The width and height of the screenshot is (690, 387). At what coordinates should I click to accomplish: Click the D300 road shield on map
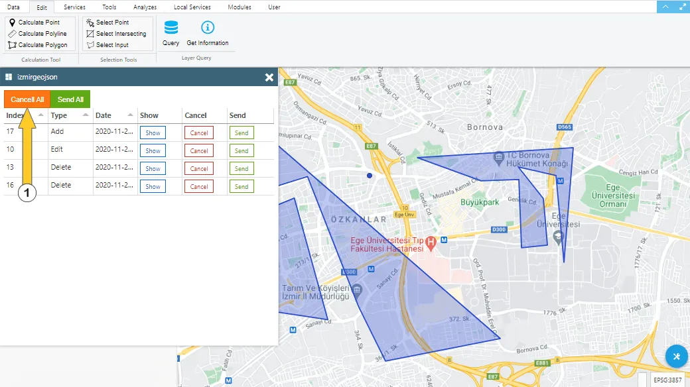pos(498,229)
